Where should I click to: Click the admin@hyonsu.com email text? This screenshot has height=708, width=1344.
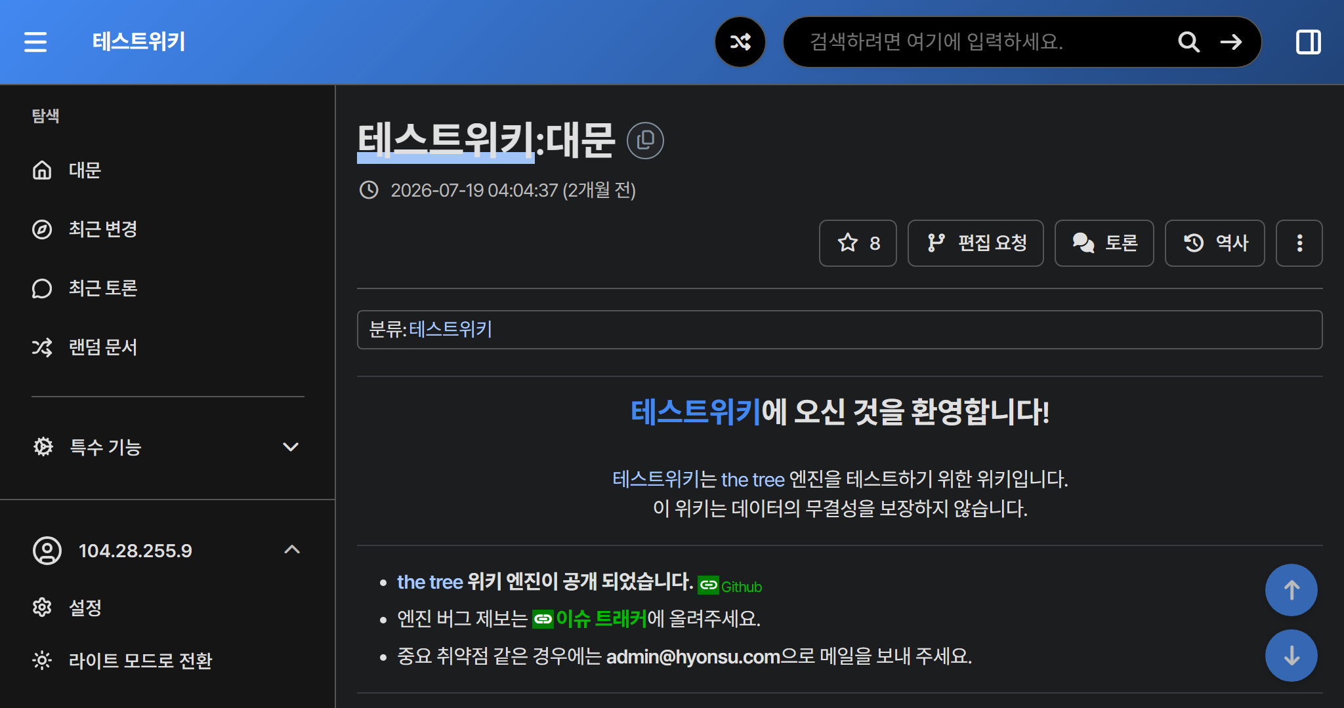(x=693, y=656)
